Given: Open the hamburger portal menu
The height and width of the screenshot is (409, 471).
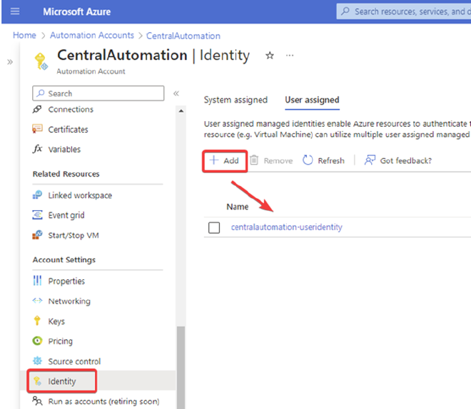Looking at the screenshot, I should point(15,11).
